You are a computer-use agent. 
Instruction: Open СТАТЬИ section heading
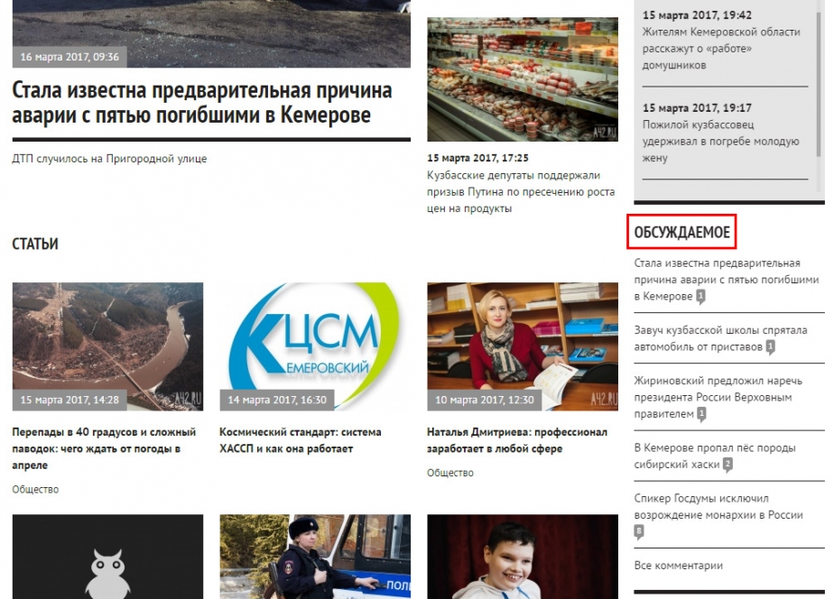coord(35,244)
